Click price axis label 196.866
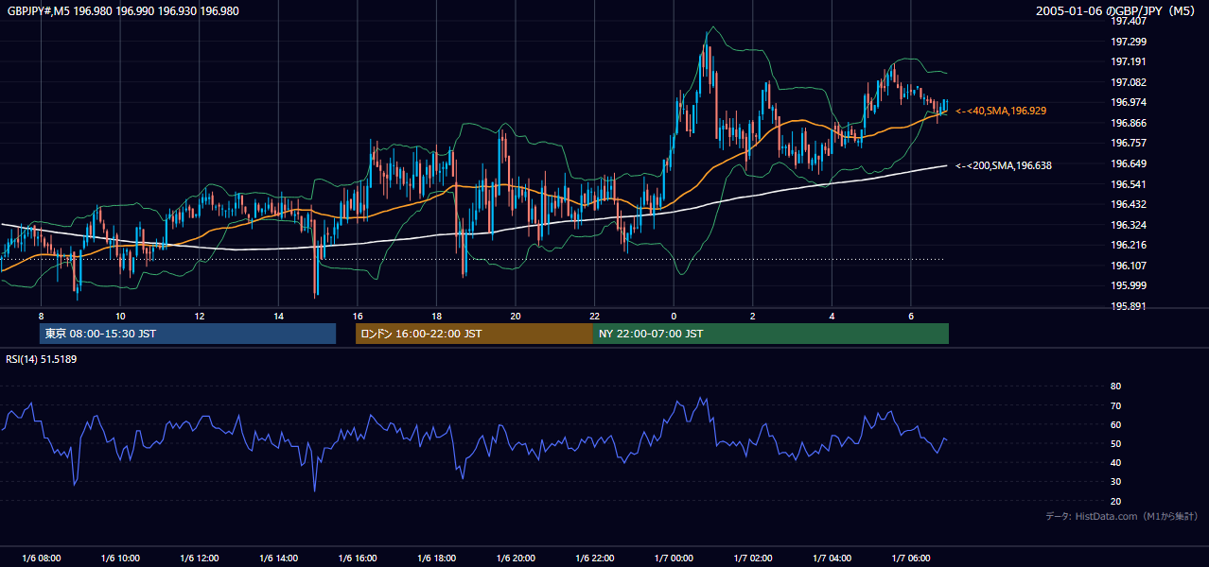1209x567 pixels. pyautogui.click(x=1130, y=123)
